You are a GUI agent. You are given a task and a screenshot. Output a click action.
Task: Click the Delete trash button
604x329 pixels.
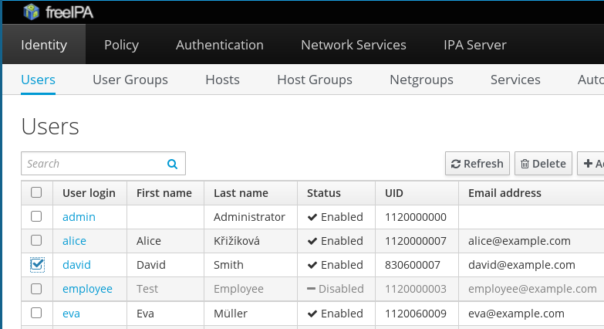[x=543, y=164]
